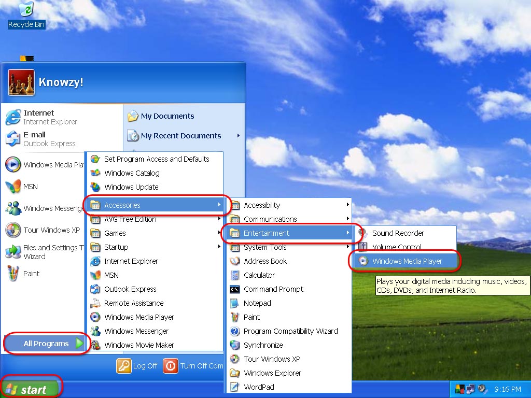Click the start button
Screen dimensions: 531x398
[x=30, y=389]
